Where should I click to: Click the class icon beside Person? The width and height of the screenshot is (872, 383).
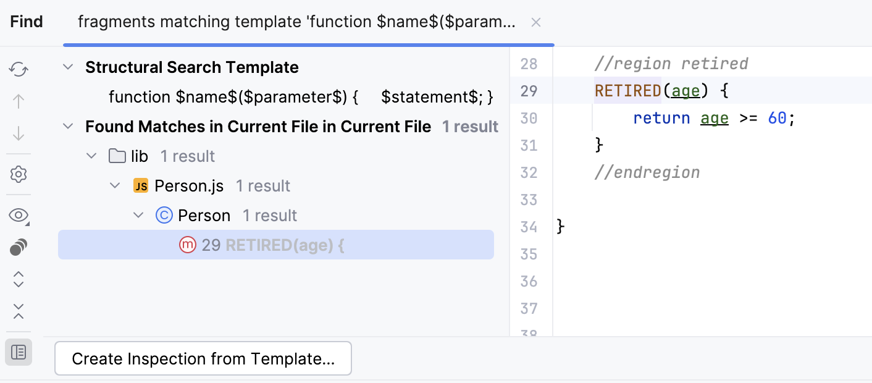click(163, 215)
